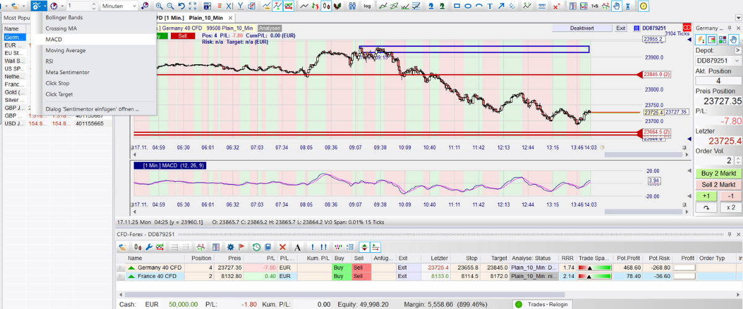
Task: Choose Meta Sentimentor from the menu
Action: 67,72
